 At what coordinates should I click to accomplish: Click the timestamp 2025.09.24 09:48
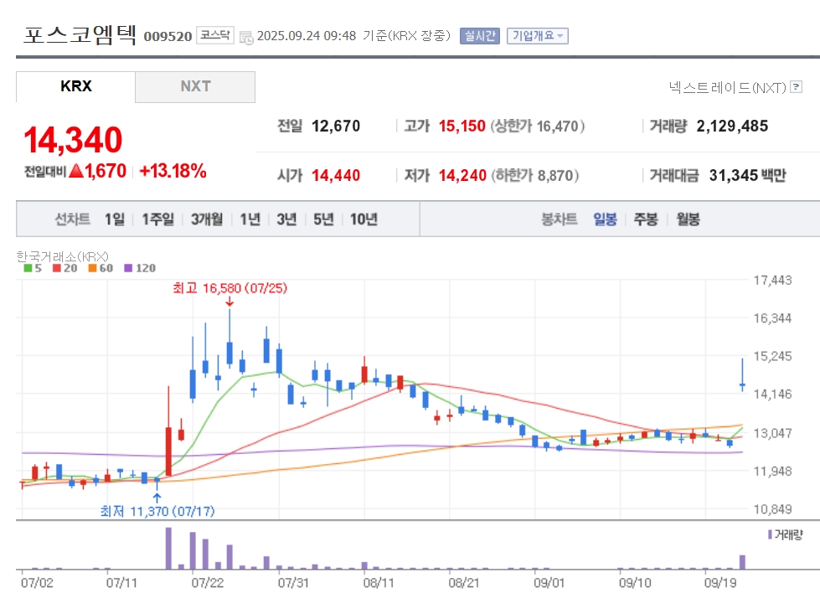click(307, 35)
